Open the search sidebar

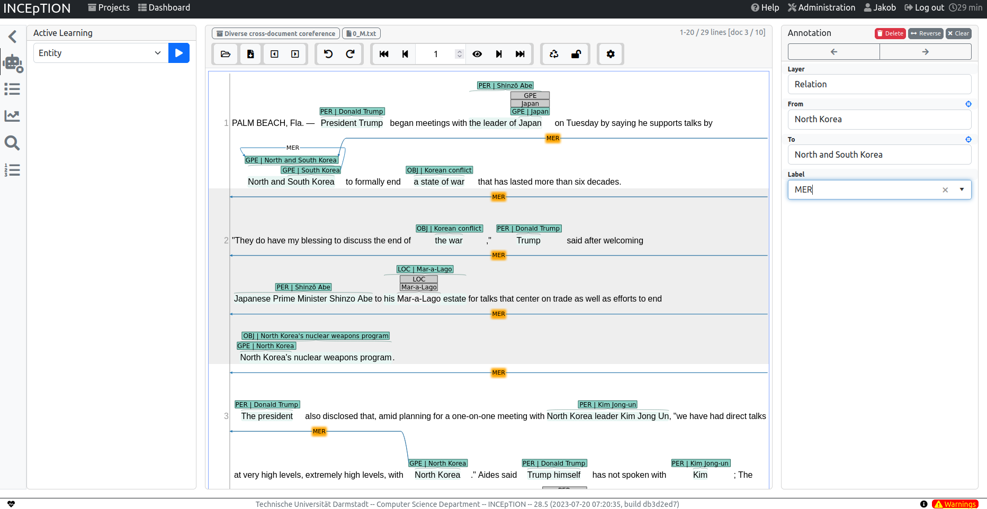point(12,143)
